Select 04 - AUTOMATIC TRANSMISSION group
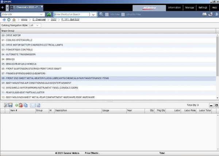219x156 pixels. 108,54
